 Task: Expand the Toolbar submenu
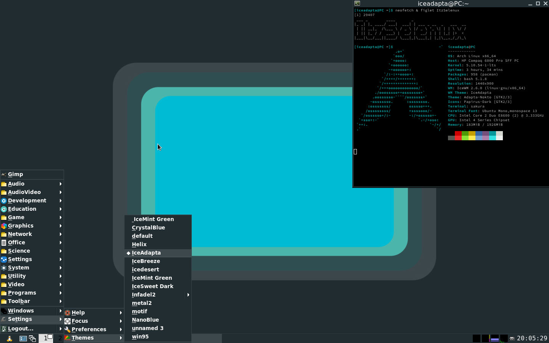click(x=32, y=301)
